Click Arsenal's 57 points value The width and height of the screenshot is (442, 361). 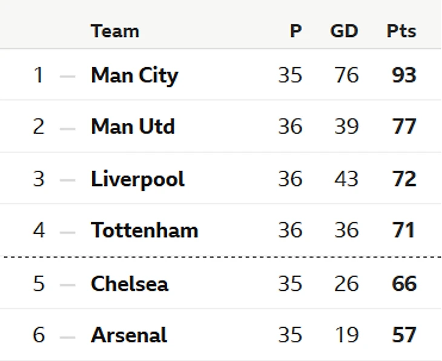point(404,336)
